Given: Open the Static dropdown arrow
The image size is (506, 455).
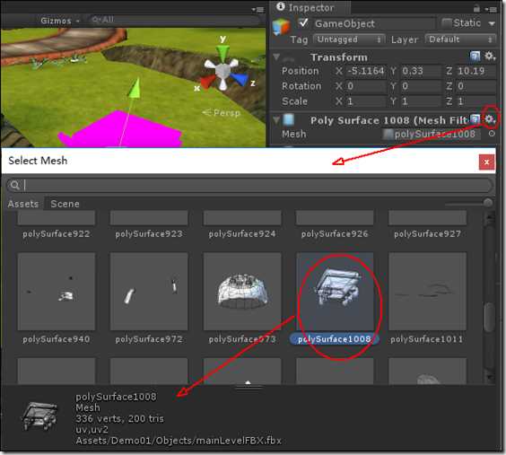Looking at the screenshot, I should [x=492, y=23].
